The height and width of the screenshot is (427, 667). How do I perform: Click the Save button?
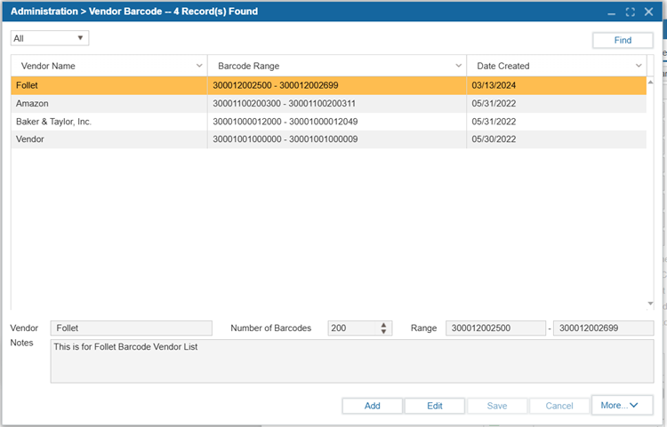(497, 406)
